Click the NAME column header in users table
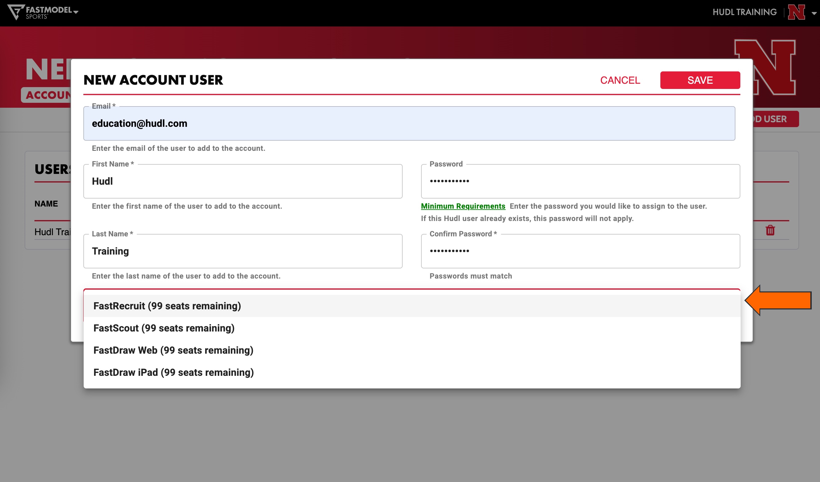Image resolution: width=820 pixels, height=482 pixels. 46,203
